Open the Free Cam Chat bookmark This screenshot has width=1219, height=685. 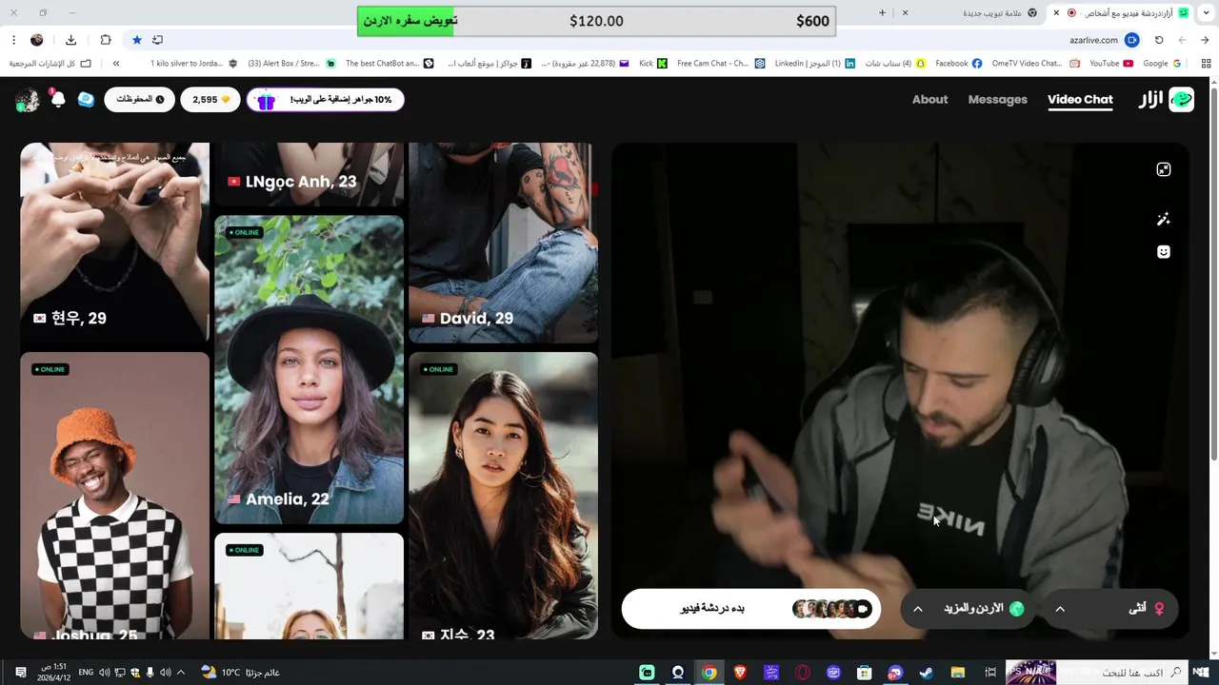coord(721,64)
